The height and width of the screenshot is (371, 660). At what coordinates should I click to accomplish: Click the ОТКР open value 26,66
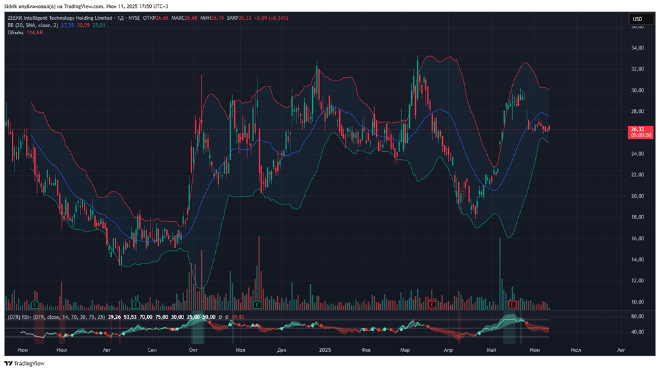click(x=162, y=18)
